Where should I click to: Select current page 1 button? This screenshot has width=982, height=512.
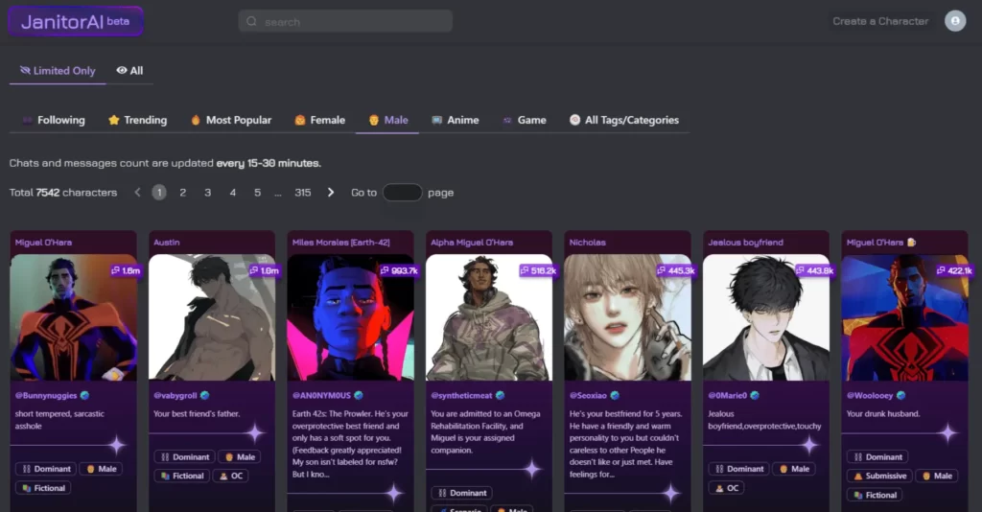pyautogui.click(x=159, y=193)
